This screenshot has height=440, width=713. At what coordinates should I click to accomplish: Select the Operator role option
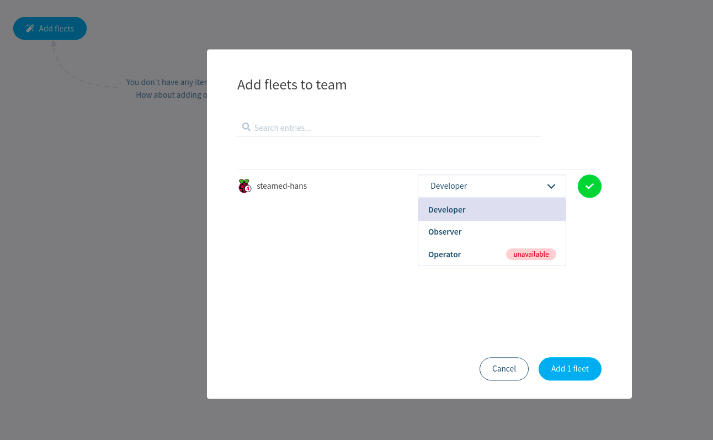[444, 254]
